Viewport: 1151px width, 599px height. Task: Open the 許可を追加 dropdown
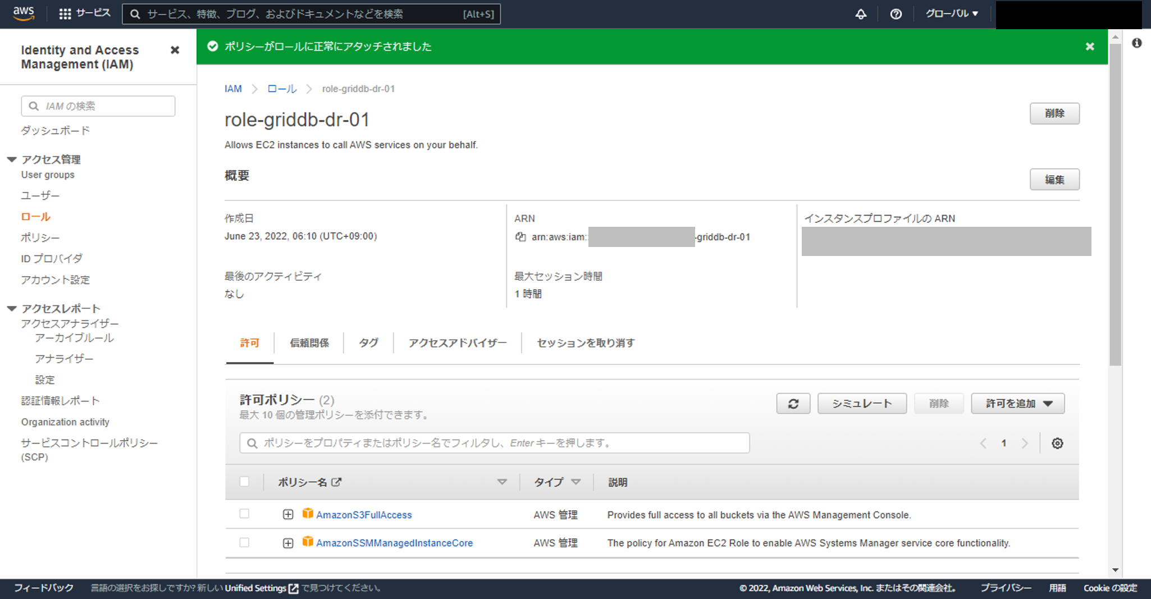tap(1017, 404)
